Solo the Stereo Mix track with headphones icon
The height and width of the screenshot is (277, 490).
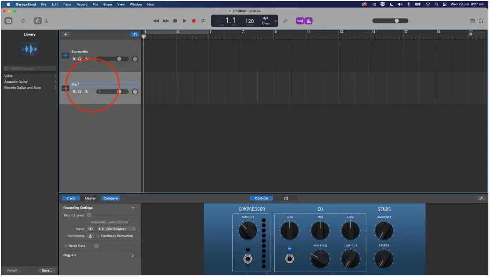coord(80,59)
